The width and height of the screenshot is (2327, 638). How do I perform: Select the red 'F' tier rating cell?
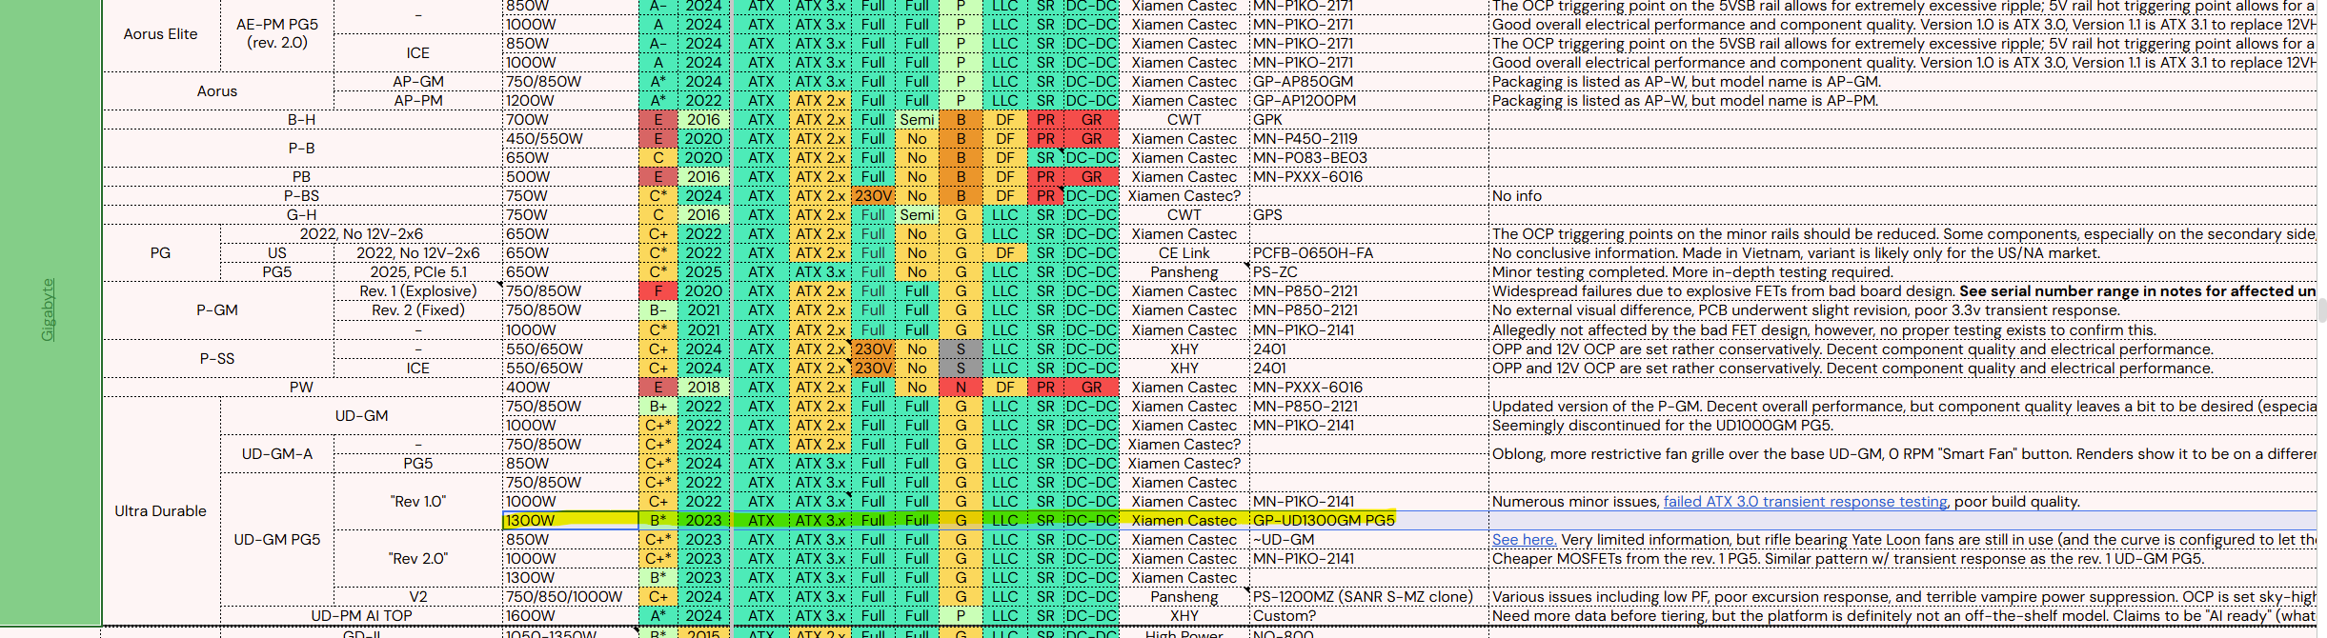tap(658, 291)
